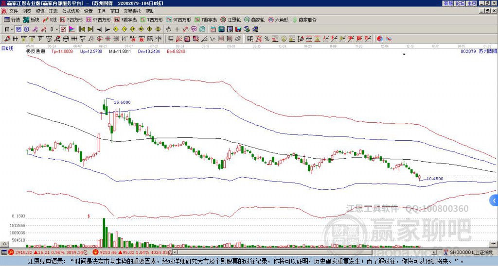498x266 pixels.
Task: Select the hand pan tool
Action: [x=168, y=30]
